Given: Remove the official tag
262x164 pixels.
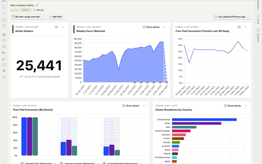Looking at the screenshot, I should [29, 10].
